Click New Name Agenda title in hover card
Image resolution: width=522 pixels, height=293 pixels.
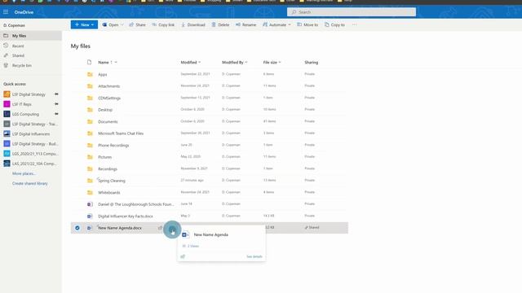coord(211,234)
